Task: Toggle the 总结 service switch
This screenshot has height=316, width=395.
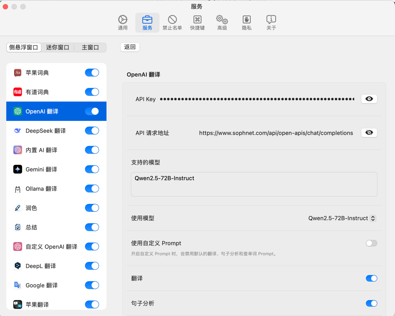Action: coord(92,227)
